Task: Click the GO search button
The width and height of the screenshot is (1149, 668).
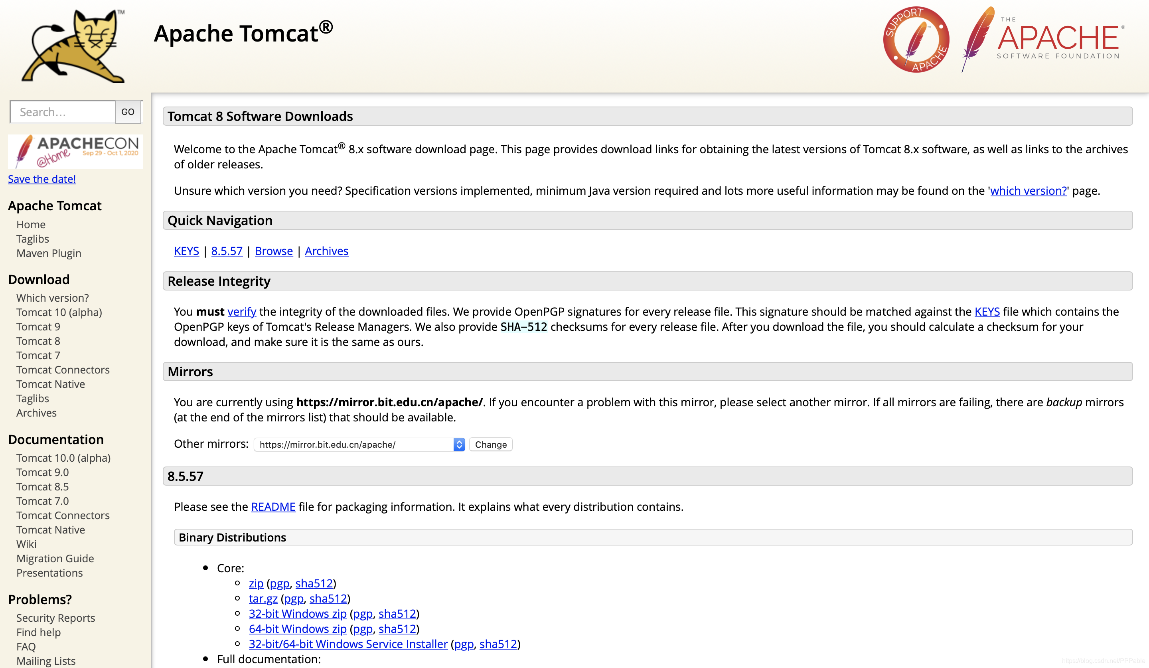Action: pos(128,112)
